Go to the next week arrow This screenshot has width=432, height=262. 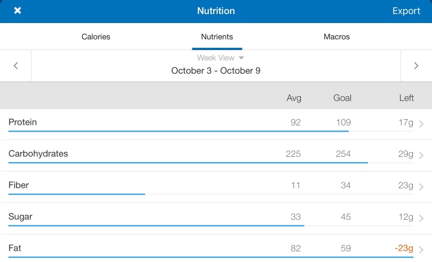click(416, 66)
